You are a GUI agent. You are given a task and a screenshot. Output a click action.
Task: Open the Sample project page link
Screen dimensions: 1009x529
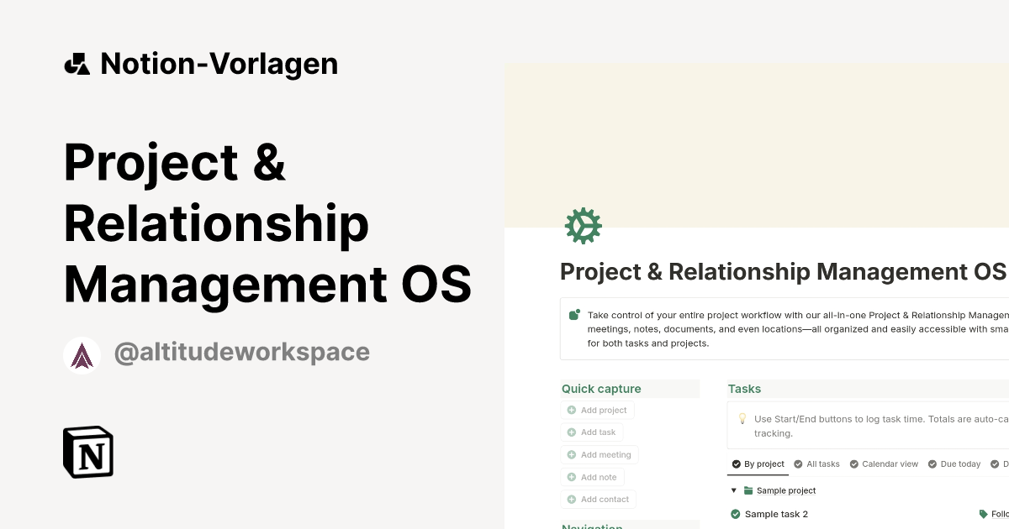point(785,490)
